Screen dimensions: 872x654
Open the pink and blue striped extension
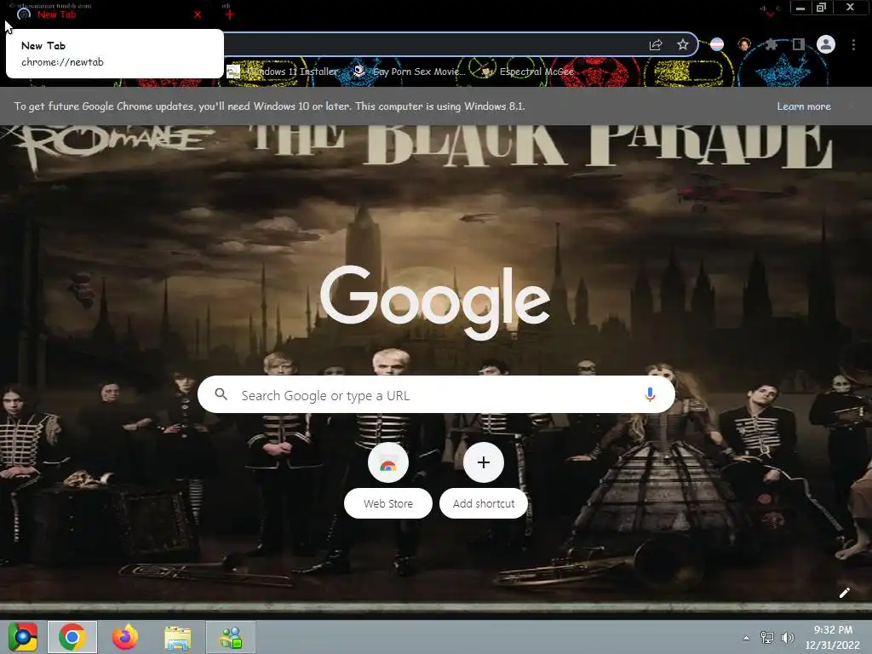(x=717, y=44)
